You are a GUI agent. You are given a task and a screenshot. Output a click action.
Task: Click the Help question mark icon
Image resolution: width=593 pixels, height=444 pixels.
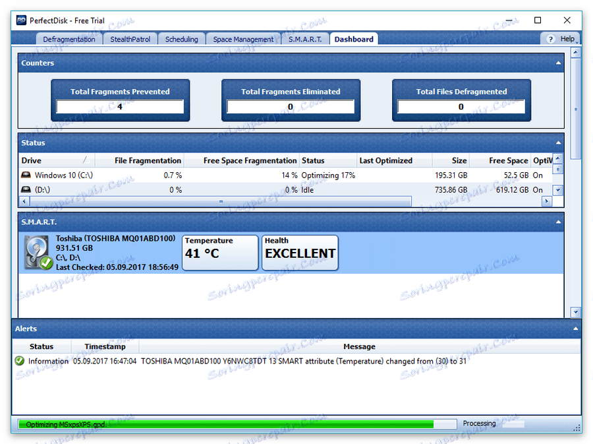pos(551,39)
